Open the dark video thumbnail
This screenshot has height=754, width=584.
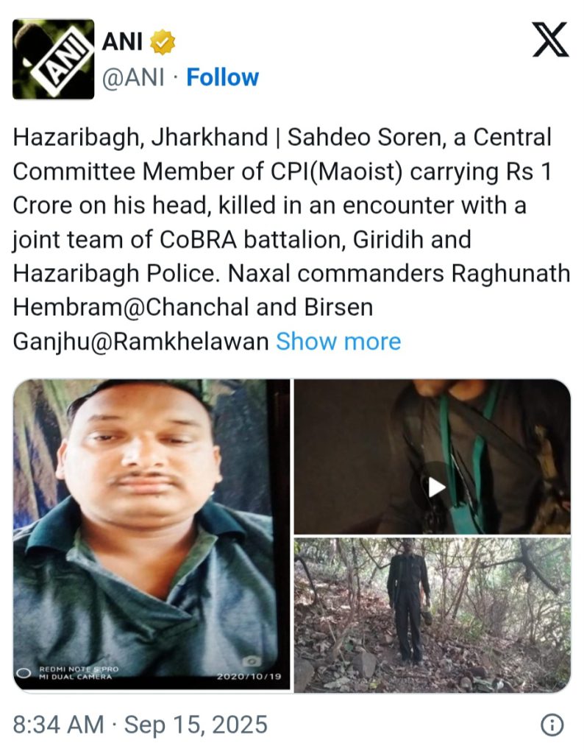click(x=432, y=457)
